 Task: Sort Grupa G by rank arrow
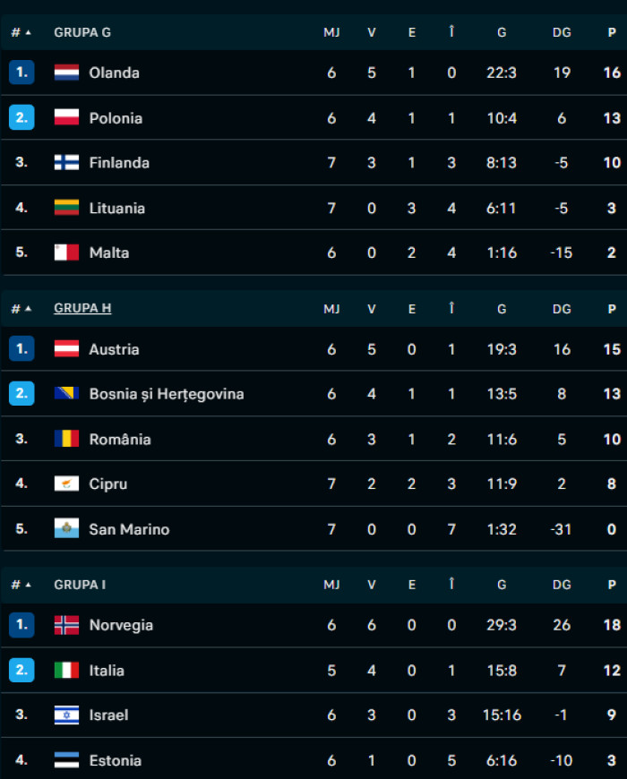(28, 33)
